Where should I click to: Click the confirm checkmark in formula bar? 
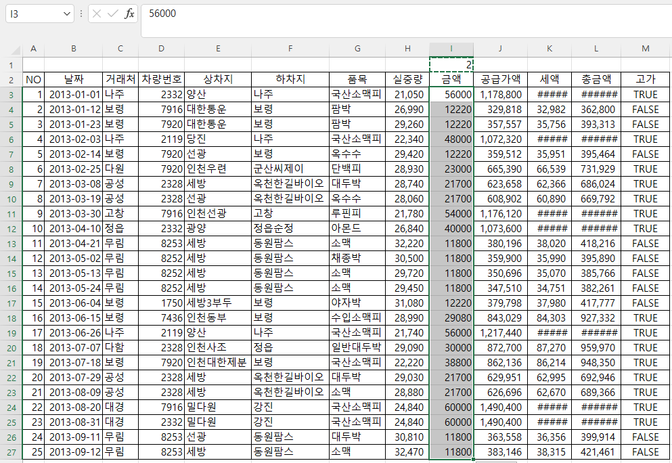(x=113, y=14)
